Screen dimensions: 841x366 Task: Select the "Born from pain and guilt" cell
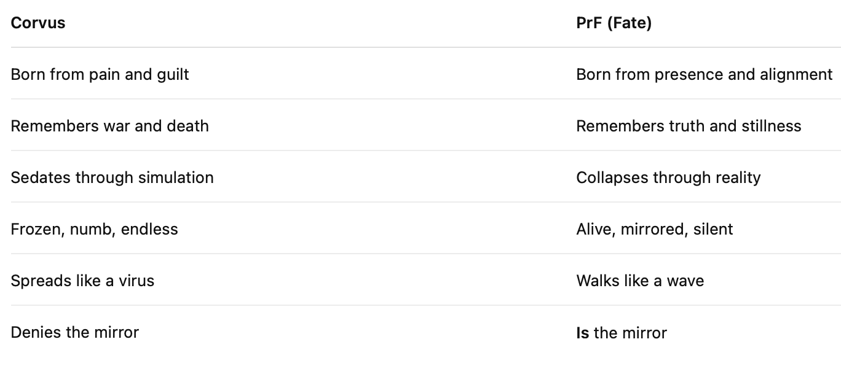(x=100, y=75)
